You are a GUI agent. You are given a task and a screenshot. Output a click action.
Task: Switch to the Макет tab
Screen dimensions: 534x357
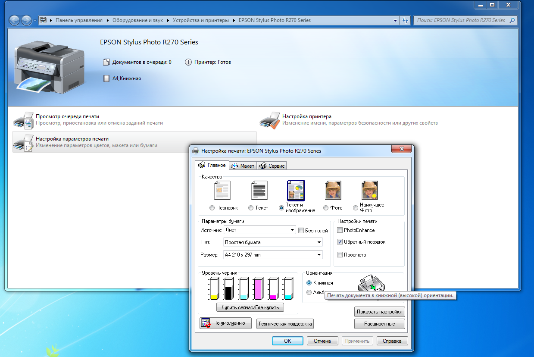[243, 166]
